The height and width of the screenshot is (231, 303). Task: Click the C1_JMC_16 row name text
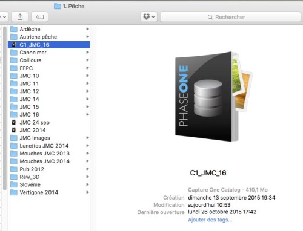[35, 45]
